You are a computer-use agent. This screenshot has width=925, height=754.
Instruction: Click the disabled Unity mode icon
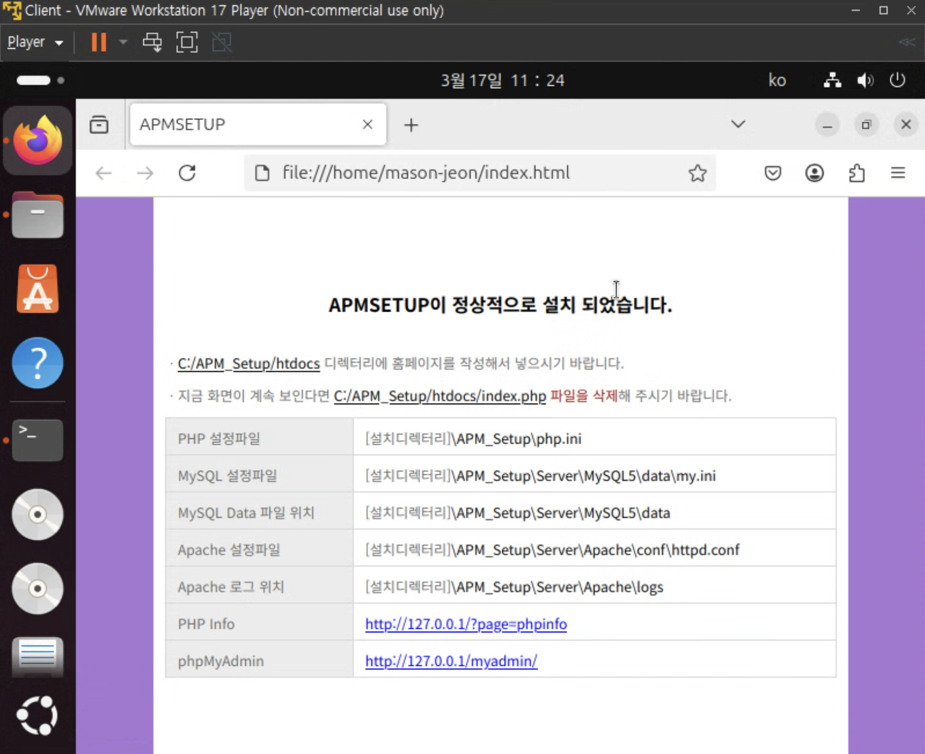click(222, 42)
